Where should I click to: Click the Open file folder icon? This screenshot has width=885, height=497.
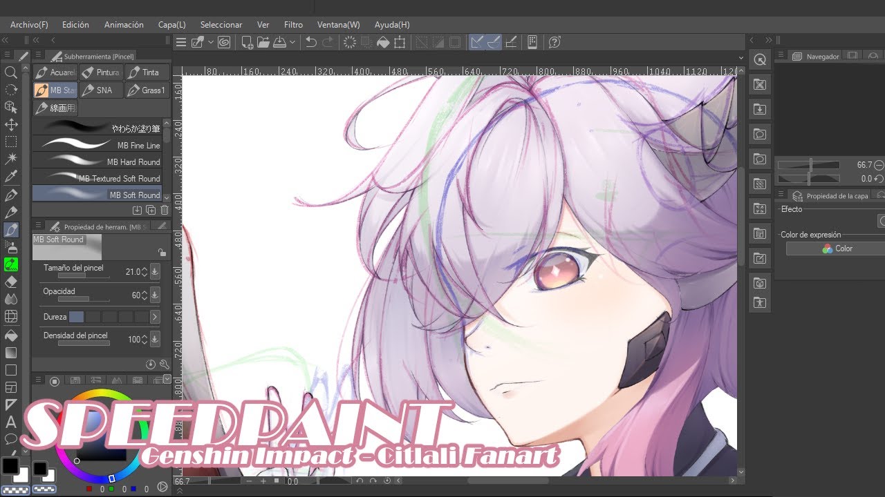(x=263, y=42)
